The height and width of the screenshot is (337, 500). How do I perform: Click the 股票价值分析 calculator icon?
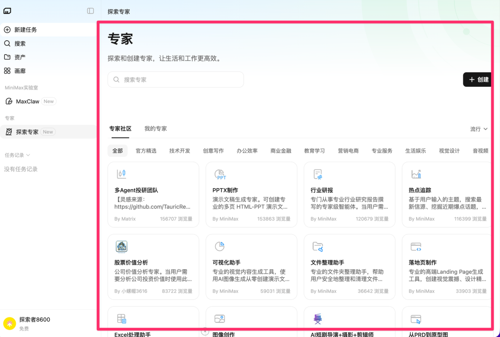(122, 246)
